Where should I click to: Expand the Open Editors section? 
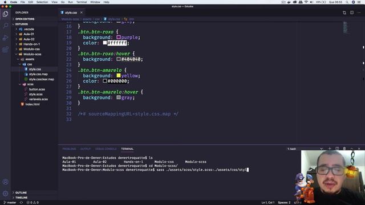pos(25,19)
